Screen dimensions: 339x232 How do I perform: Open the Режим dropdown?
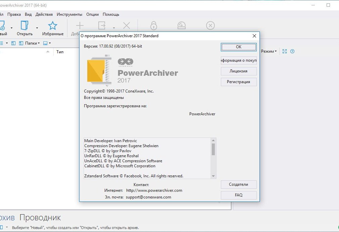[269, 51]
